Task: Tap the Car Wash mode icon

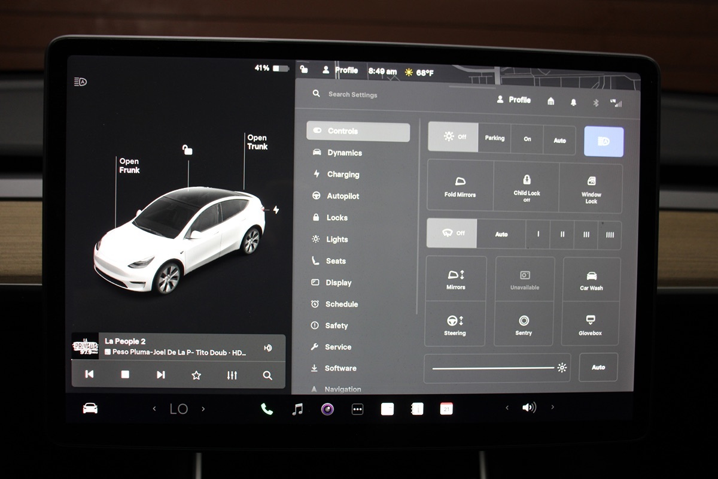Action: (591, 280)
